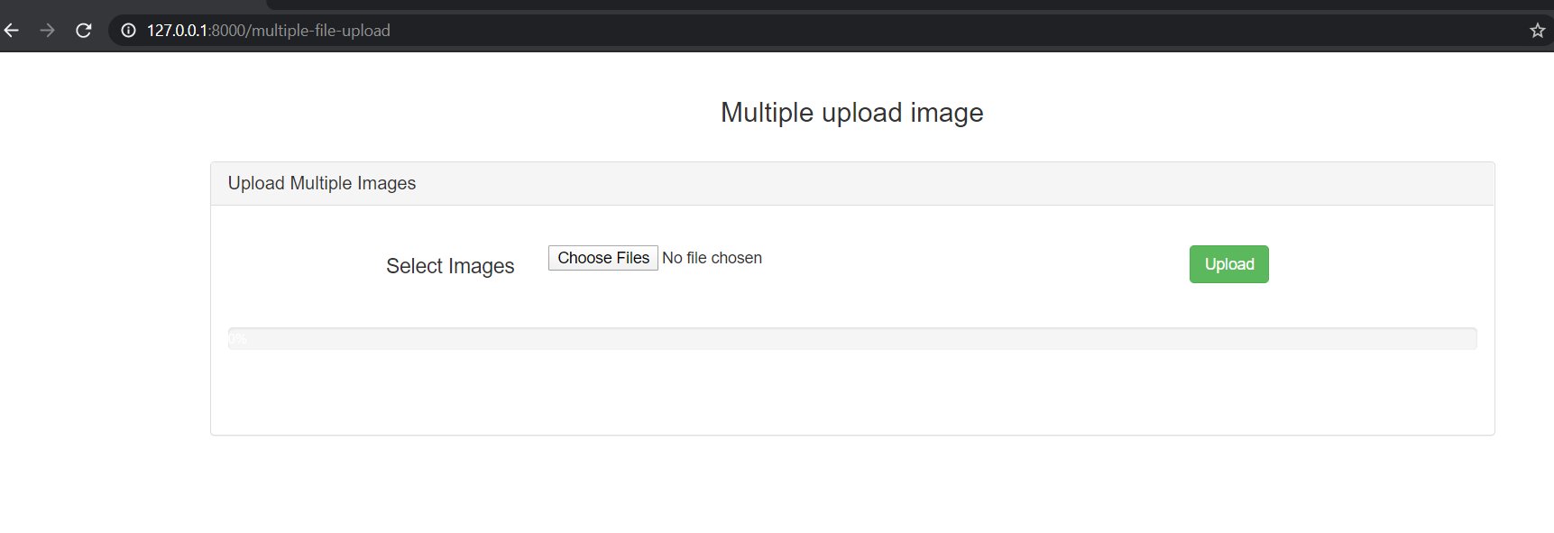
Task: Go back to the previous page
Action: coord(12,31)
